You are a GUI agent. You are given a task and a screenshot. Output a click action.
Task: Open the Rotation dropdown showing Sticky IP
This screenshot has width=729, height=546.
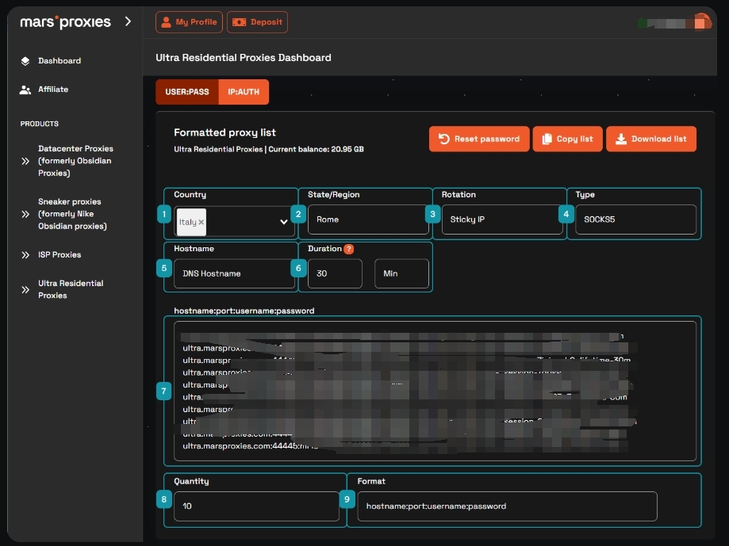[x=502, y=220]
